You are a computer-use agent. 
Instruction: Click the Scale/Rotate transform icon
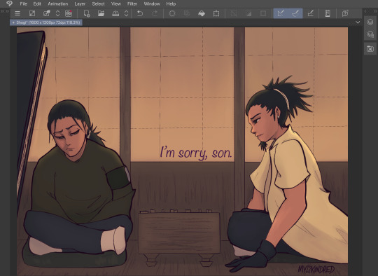pyautogui.click(x=216, y=13)
